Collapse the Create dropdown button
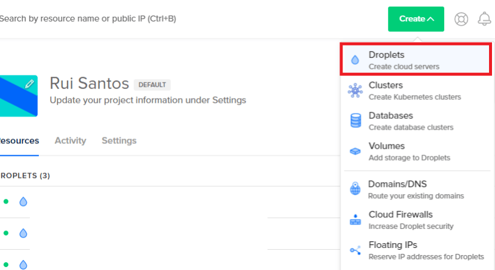Viewport: 495px width, 270px height. click(416, 19)
